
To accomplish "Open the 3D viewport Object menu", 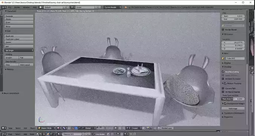I will click(32, 128).
